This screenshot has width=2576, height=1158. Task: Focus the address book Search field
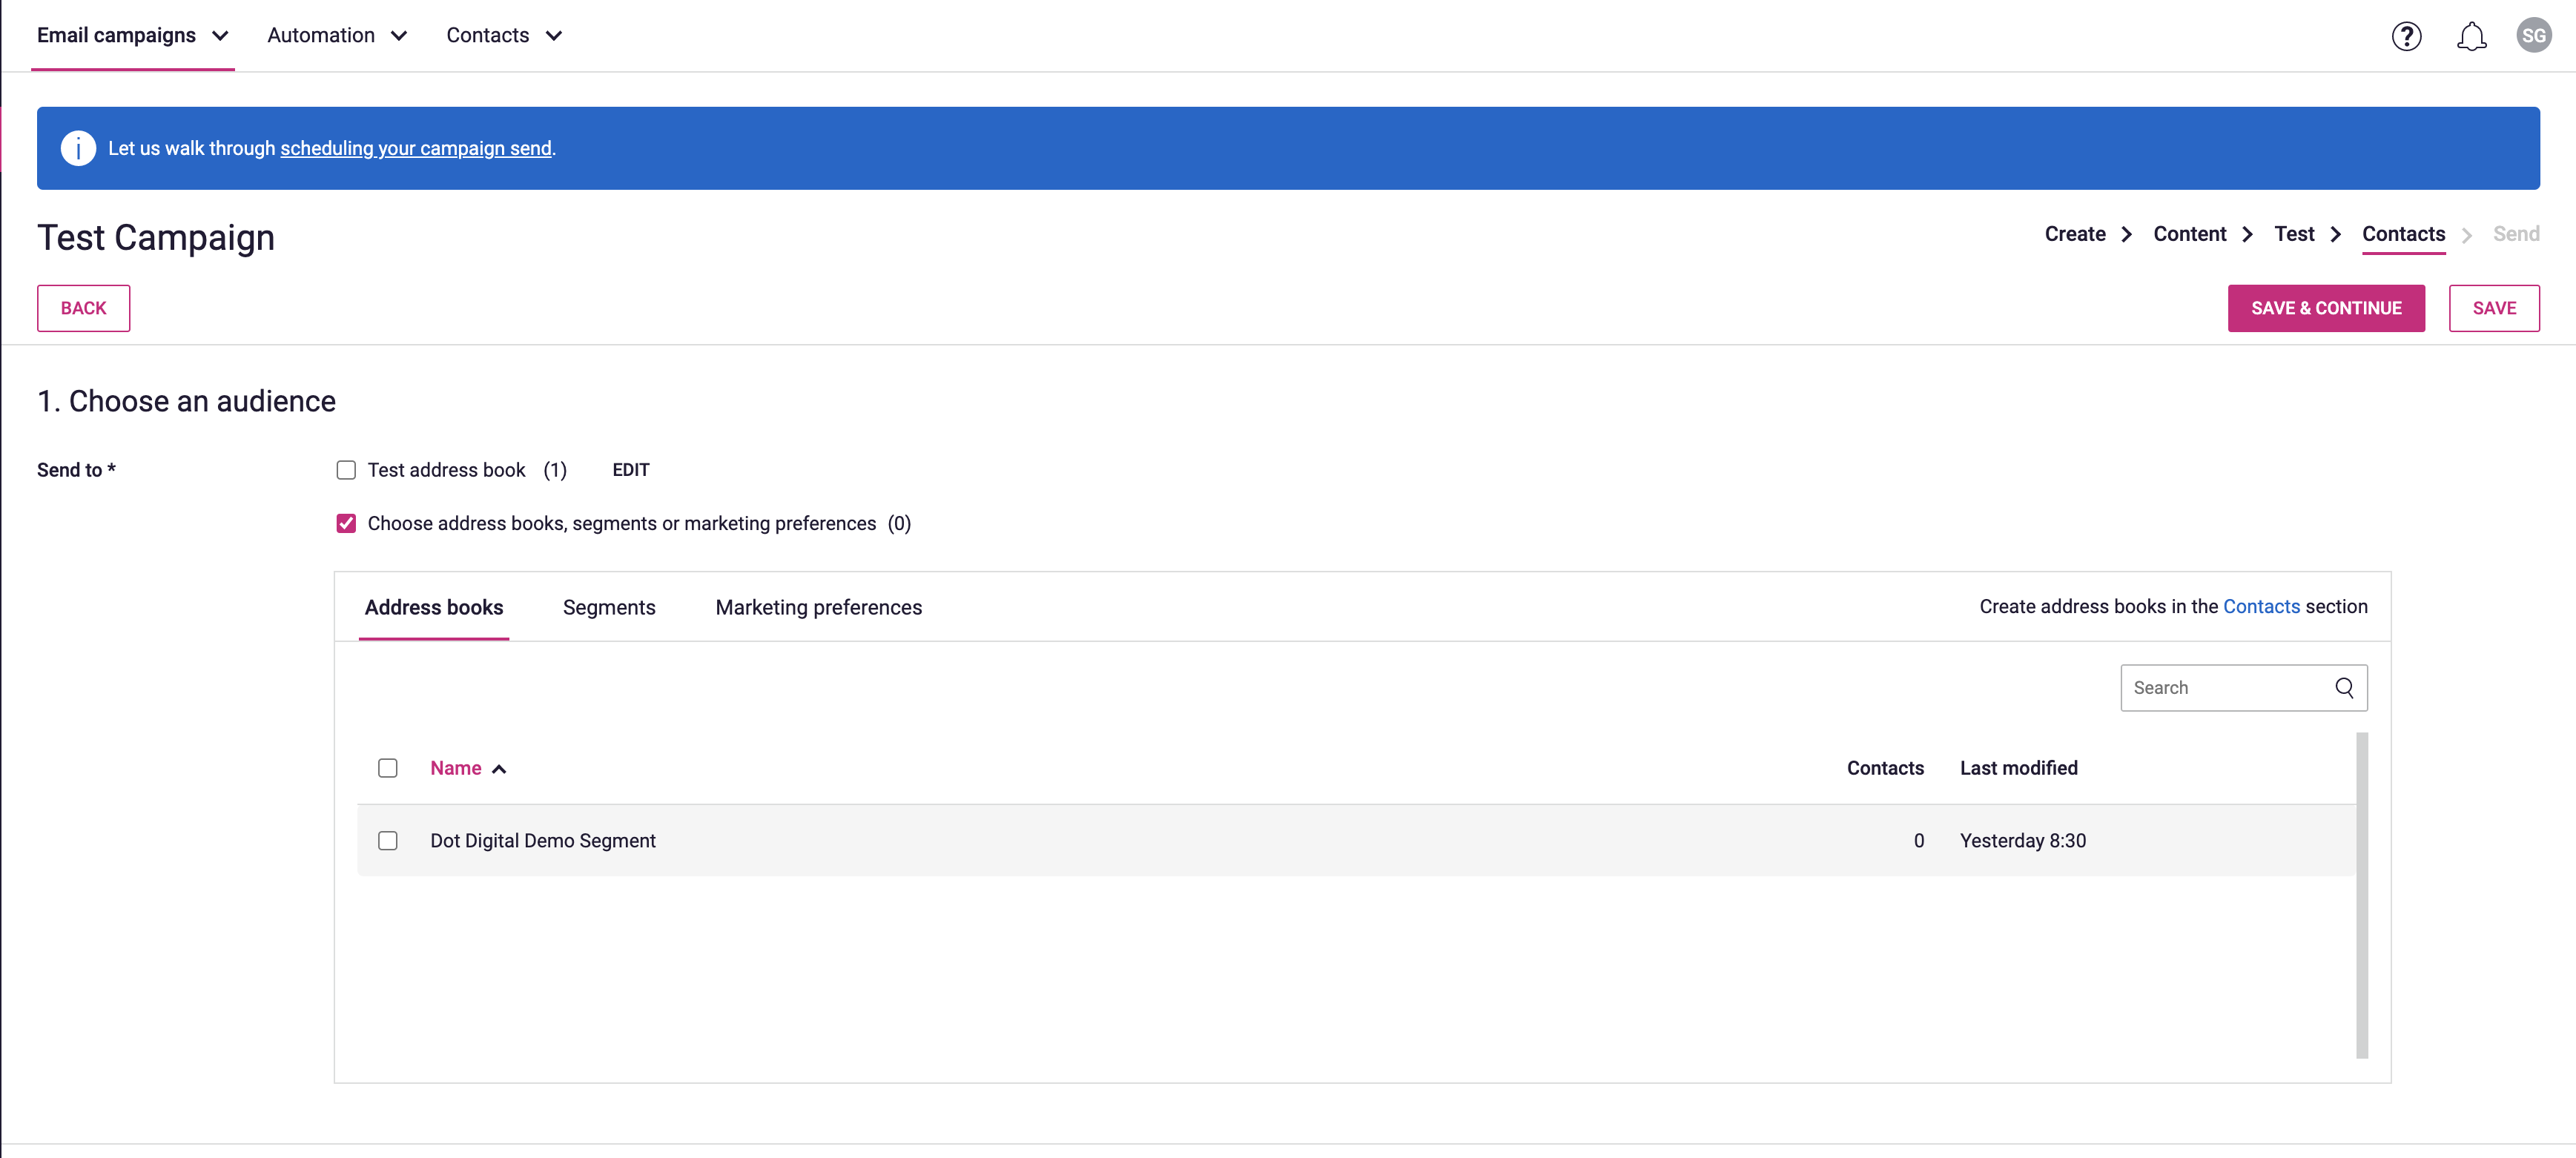[x=2225, y=688]
